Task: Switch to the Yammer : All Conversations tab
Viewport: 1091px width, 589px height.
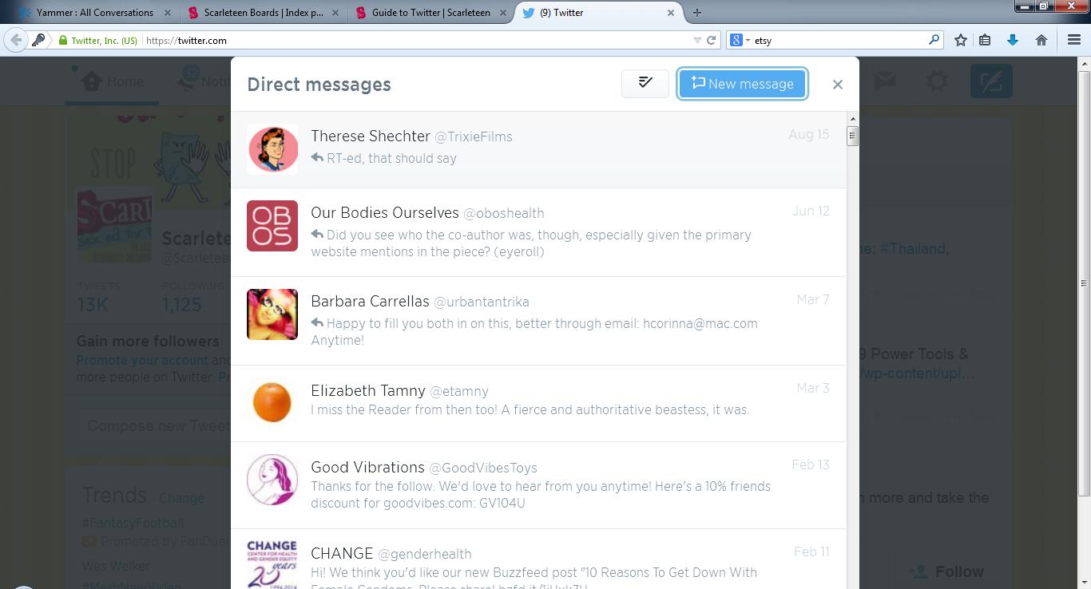Action: click(95, 13)
